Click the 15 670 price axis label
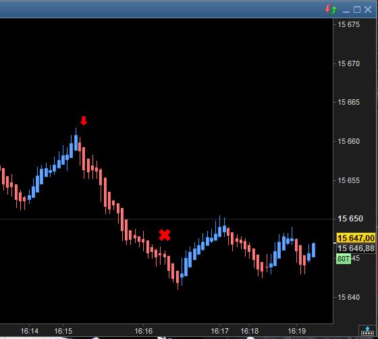The width and height of the screenshot is (378, 339). tap(349, 63)
